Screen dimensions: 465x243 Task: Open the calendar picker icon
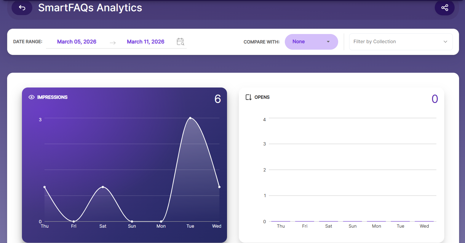[x=180, y=42]
